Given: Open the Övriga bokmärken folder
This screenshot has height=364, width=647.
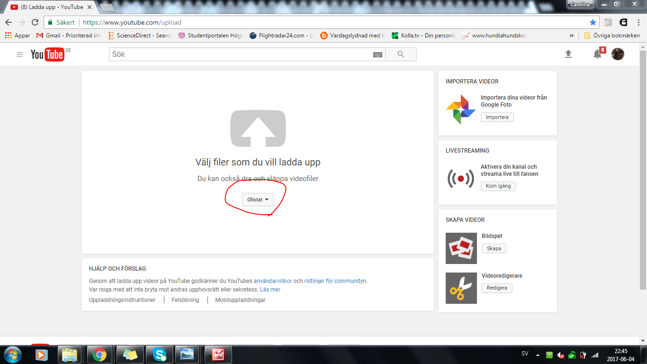Looking at the screenshot, I should (612, 36).
